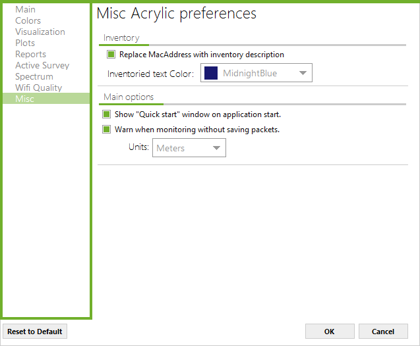Toggle Replace MacAddress with inventory description checkbox
Screen dimensions: 420x346
tap(111, 55)
